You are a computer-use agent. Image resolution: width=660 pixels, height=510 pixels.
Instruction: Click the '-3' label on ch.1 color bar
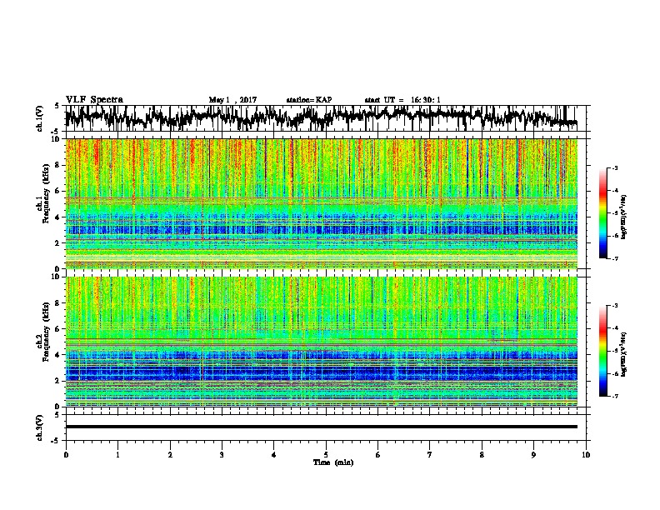click(614, 167)
